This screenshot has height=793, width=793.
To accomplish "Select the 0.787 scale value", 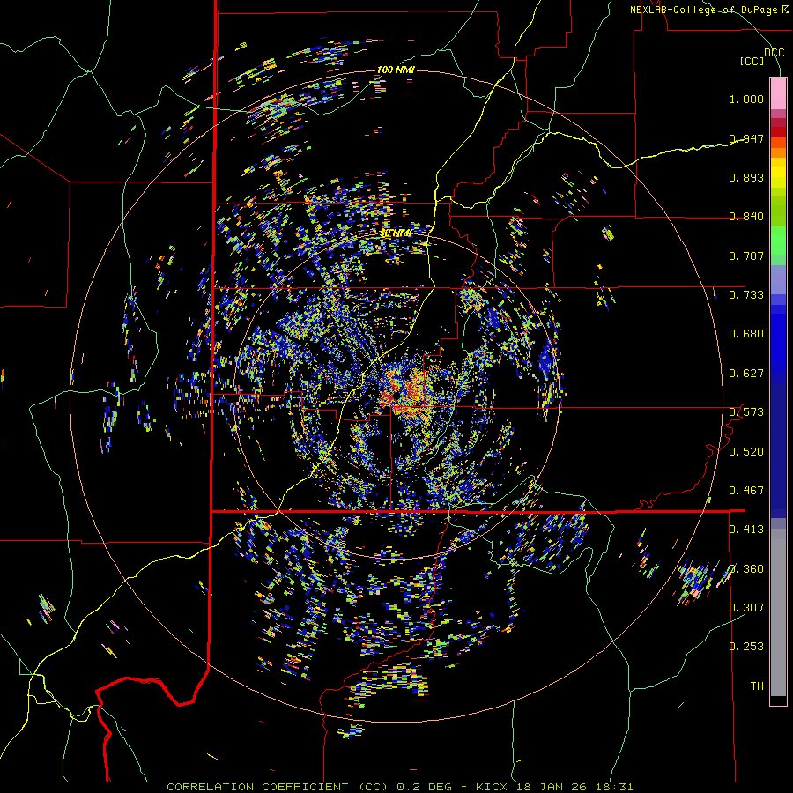I will (x=746, y=256).
